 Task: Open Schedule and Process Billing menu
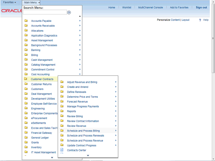pyautogui.click(x=83, y=131)
